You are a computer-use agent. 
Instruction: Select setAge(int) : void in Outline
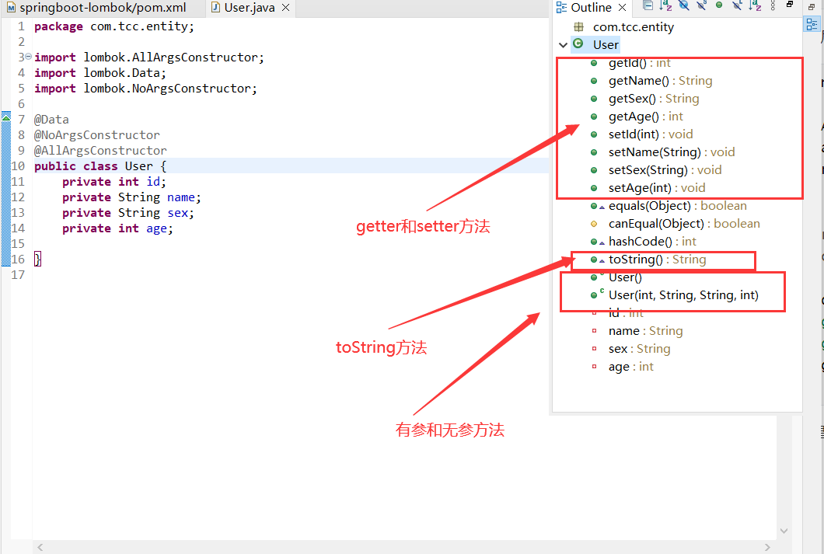[x=656, y=188]
